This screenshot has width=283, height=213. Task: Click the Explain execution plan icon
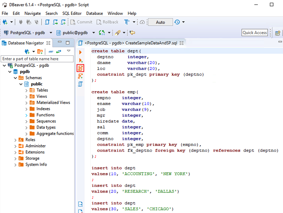click(x=80, y=84)
